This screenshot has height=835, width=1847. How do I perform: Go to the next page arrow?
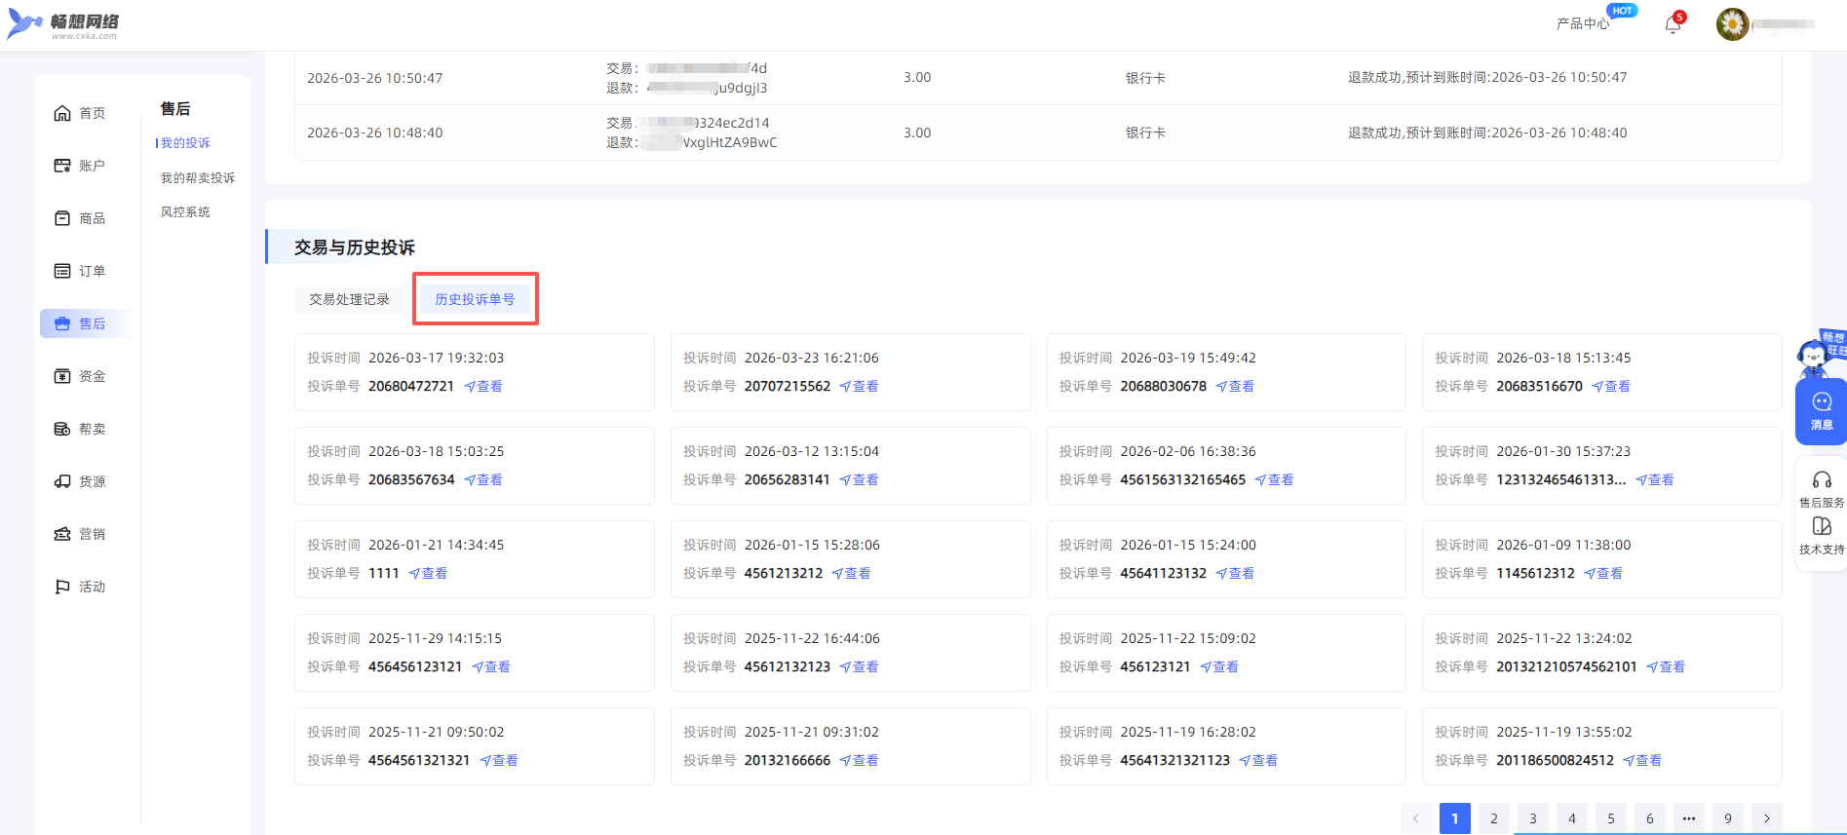point(1766,818)
